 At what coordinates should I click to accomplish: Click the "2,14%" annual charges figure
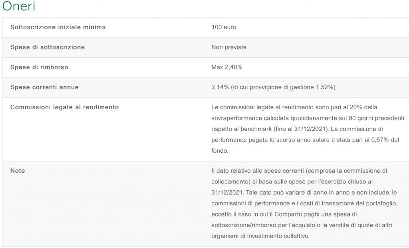220,87
